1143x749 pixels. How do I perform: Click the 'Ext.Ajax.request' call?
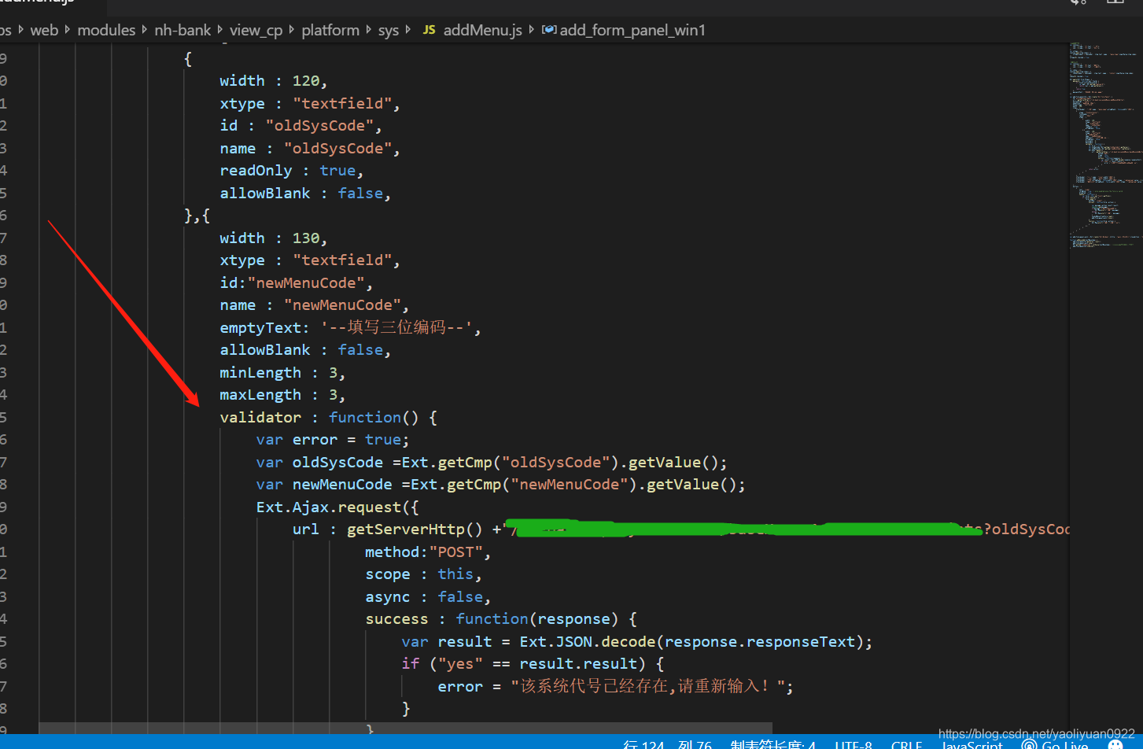pos(328,507)
